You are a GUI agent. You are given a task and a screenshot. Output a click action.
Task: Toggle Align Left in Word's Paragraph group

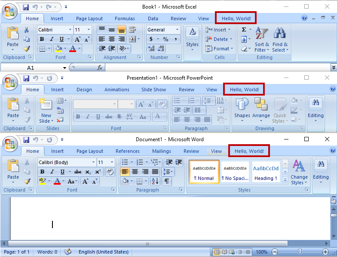click(x=125, y=171)
